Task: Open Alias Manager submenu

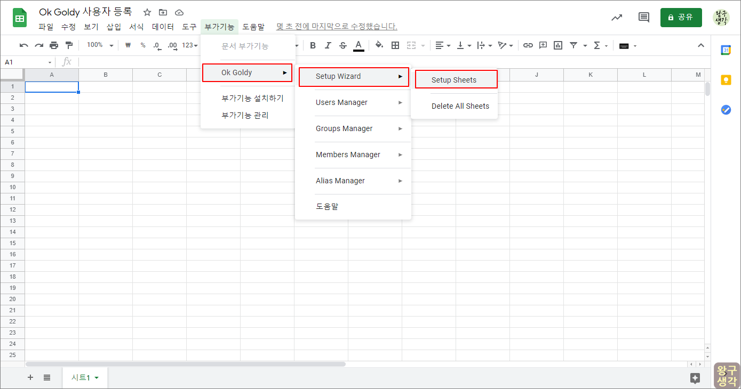Action: [353, 181]
